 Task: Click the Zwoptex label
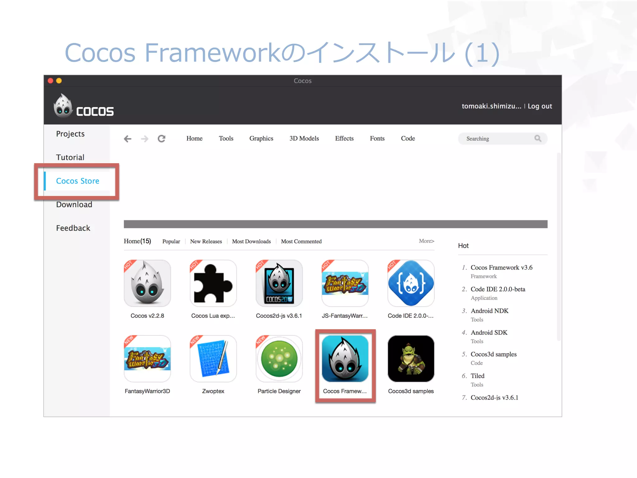(x=213, y=391)
